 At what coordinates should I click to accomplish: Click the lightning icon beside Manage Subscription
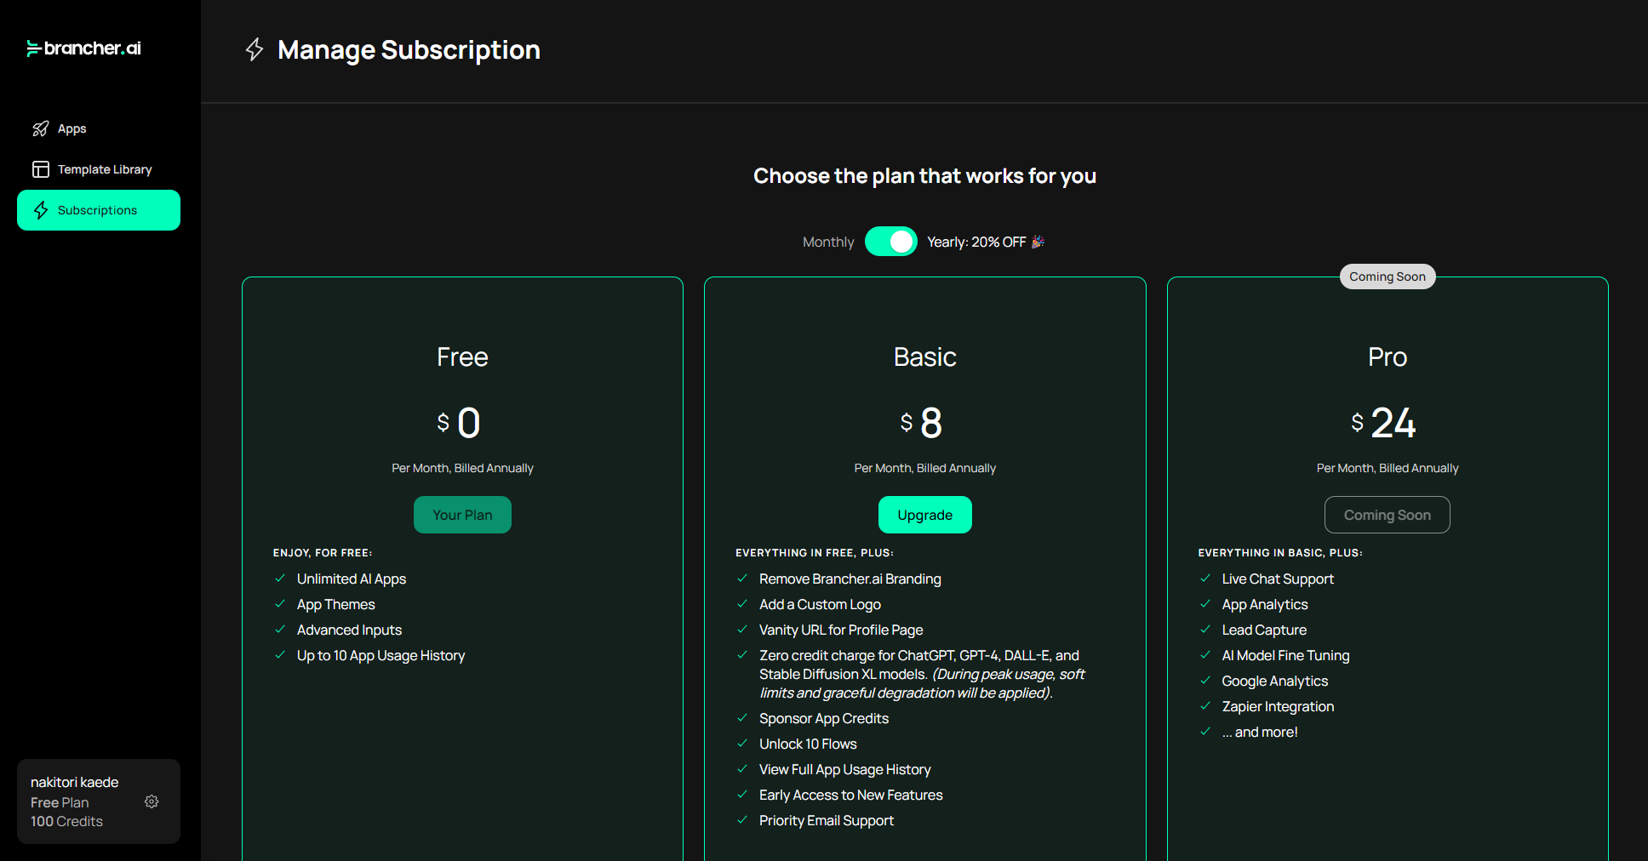255,49
